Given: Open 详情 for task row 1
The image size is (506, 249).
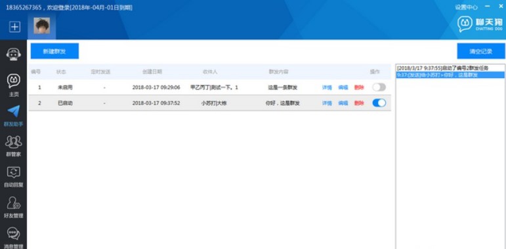Looking at the screenshot, I should point(327,88).
